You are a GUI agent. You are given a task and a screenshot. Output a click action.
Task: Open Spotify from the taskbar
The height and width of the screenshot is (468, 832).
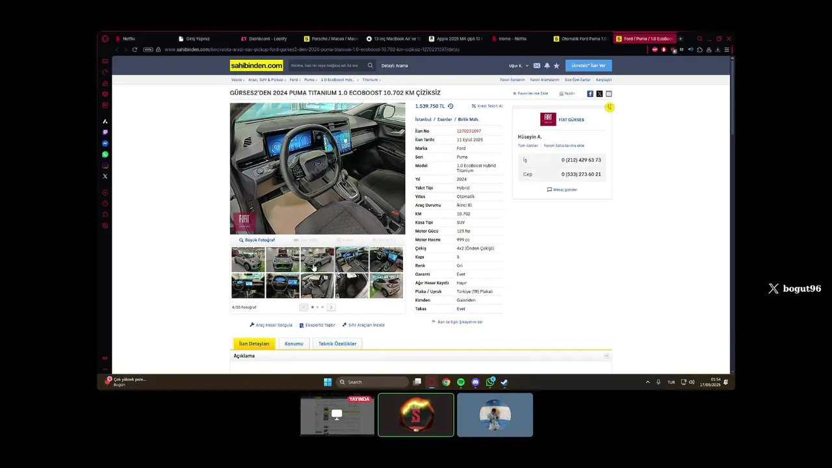pos(461,382)
